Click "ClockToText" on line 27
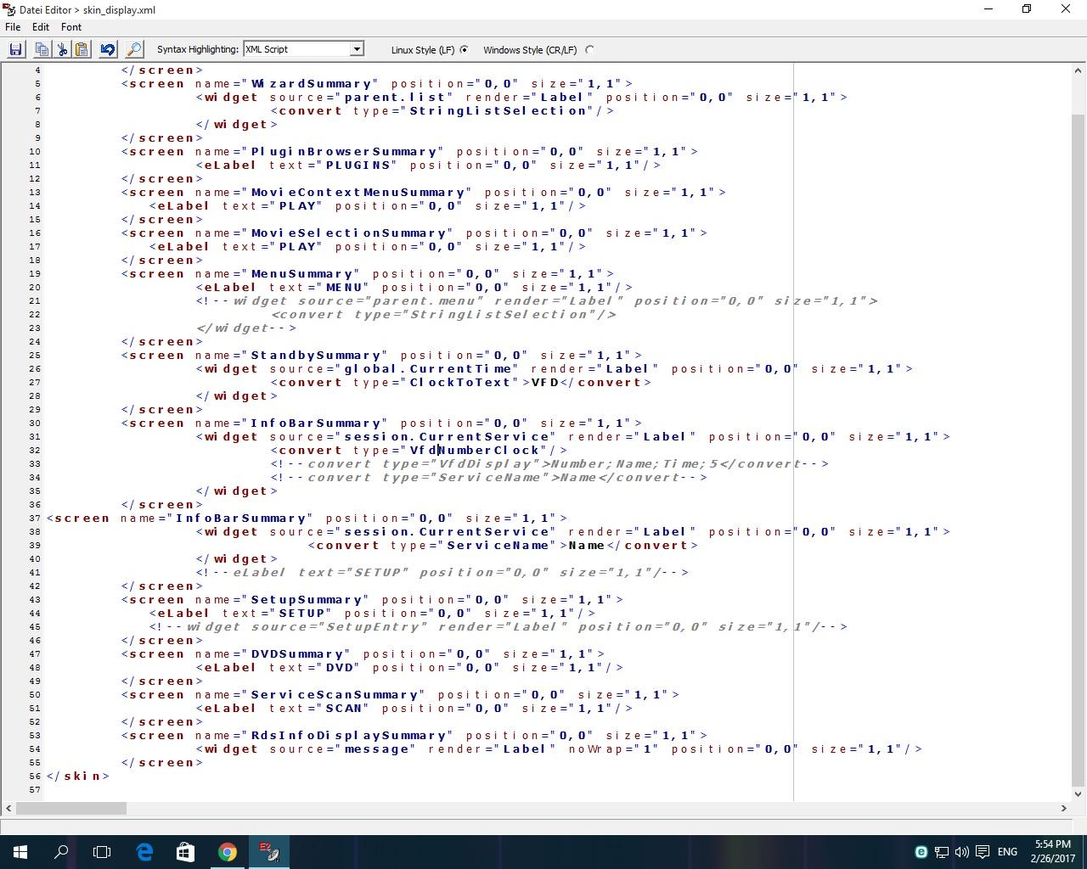 tap(461, 382)
